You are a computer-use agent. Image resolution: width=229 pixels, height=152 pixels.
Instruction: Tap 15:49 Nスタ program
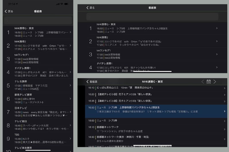(22, 139)
